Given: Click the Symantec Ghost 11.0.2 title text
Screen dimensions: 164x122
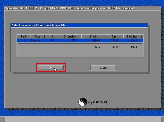Looking at the screenshot, I should [22, 8].
